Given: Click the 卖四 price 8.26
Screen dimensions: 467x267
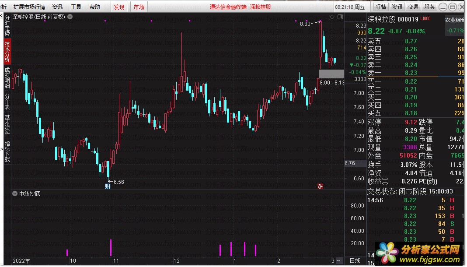Looking at the screenshot, I should click(411, 49).
